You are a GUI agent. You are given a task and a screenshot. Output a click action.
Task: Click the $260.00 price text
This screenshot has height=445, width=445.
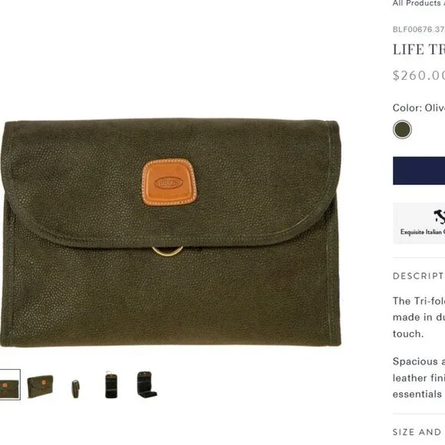419,75
